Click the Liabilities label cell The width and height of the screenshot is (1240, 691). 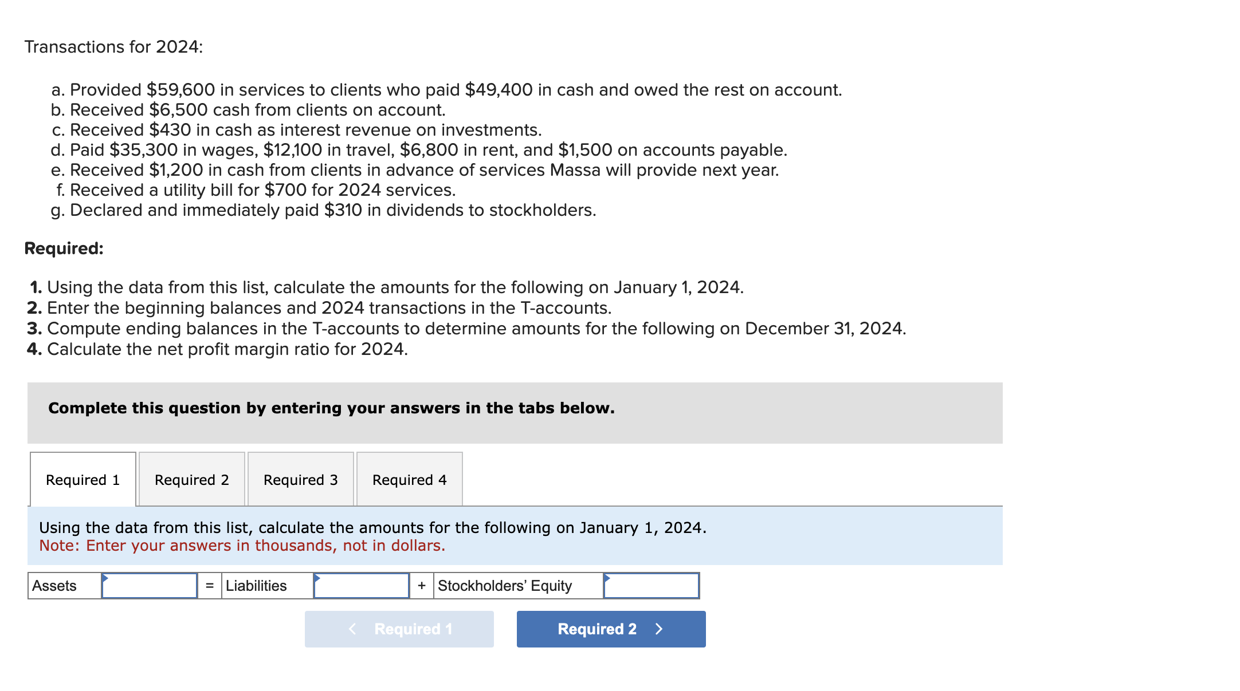click(257, 585)
